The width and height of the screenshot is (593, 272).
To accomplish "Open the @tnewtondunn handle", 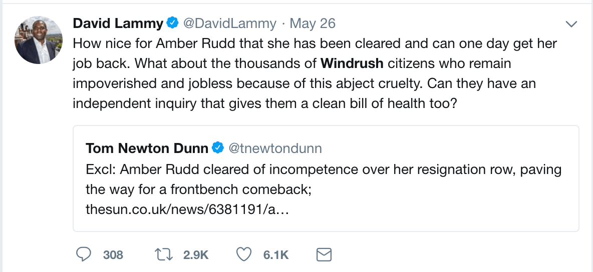I will tap(275, 148).
